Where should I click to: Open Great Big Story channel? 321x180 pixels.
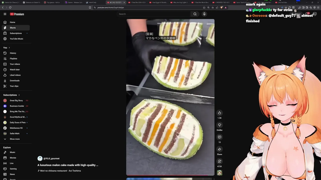tap(16, 100)
